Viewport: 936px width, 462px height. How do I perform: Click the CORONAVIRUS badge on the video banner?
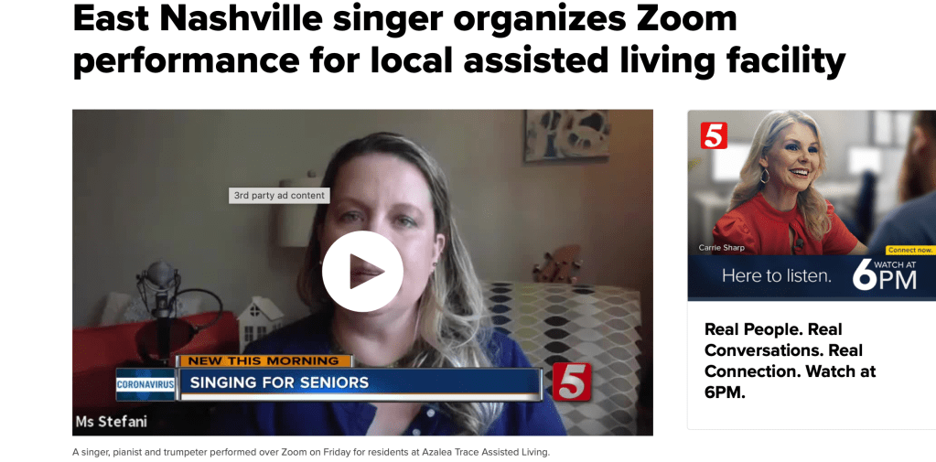tap(145, 384)
